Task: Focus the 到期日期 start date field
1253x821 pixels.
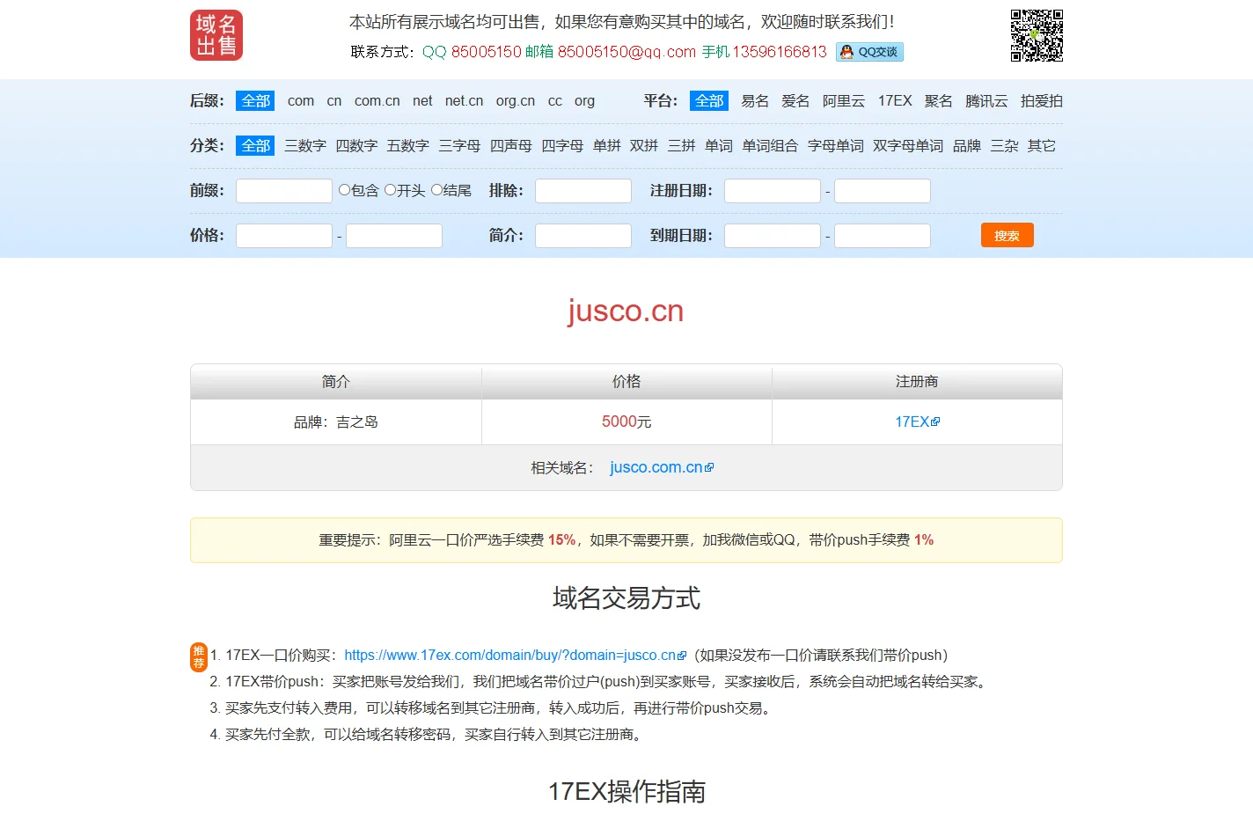Action: pyautogui.click(x=773, y=236)
